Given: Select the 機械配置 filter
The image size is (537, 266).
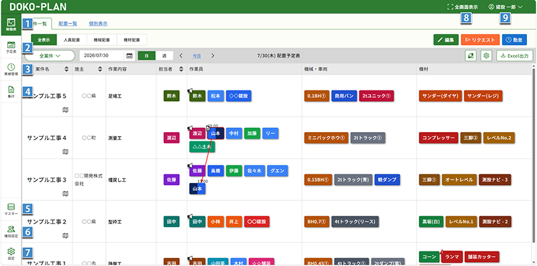Looking at the screenshot, I should point(102,40).
